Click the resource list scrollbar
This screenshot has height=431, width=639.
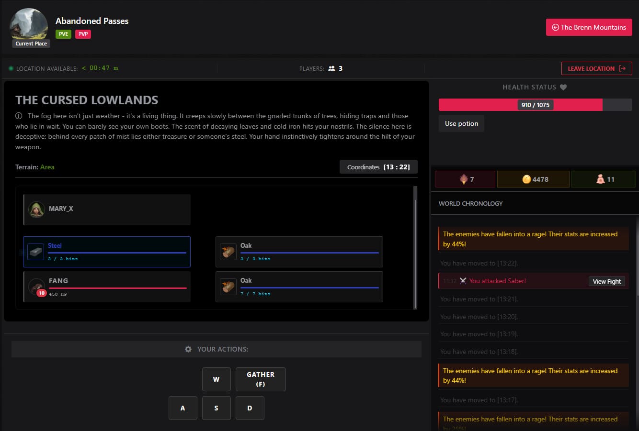[415, 247]
